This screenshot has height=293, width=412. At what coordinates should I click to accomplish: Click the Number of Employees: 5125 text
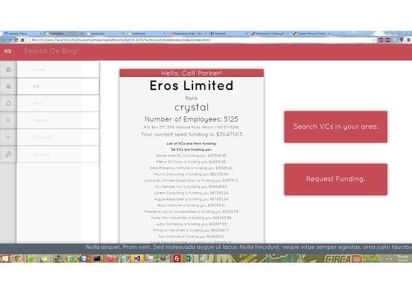click(191, 119)
